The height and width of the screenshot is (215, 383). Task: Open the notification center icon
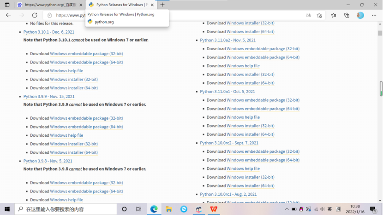[x=373, y=209]
